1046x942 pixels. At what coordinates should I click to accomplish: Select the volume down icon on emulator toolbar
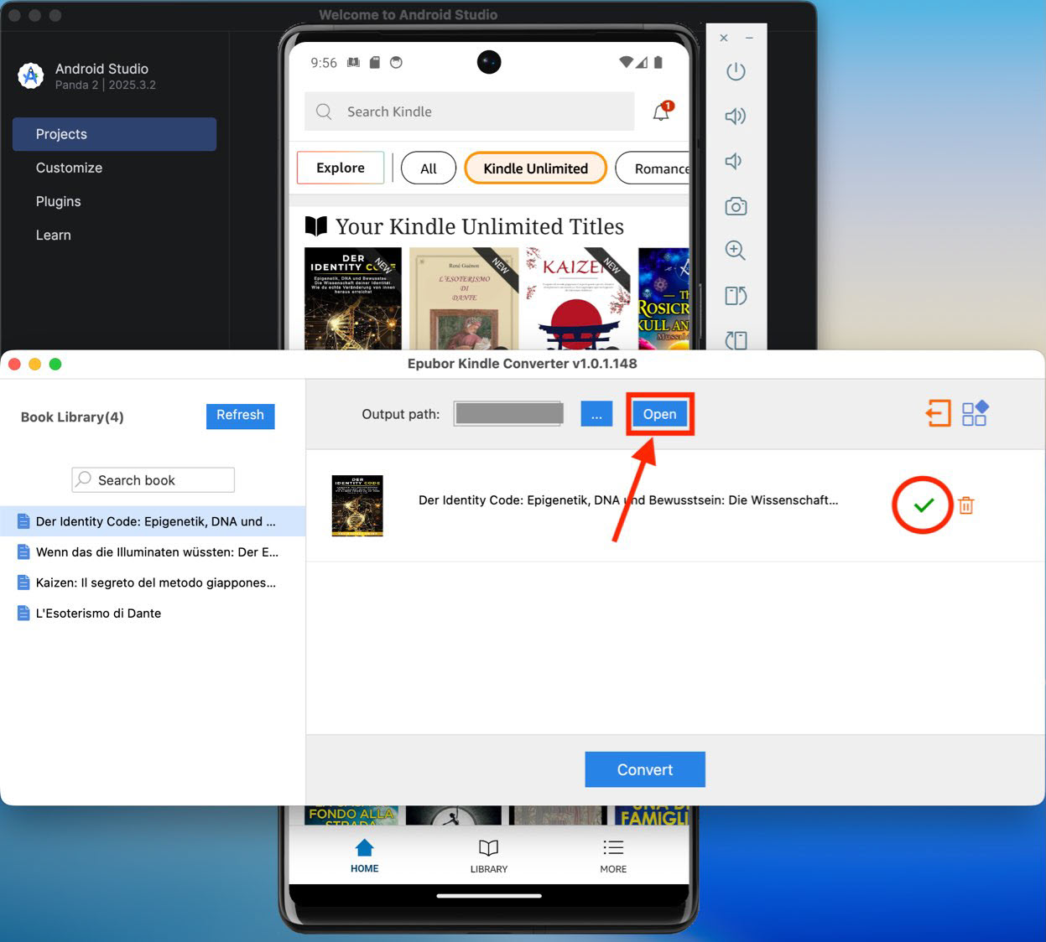[x=736, y=161]
